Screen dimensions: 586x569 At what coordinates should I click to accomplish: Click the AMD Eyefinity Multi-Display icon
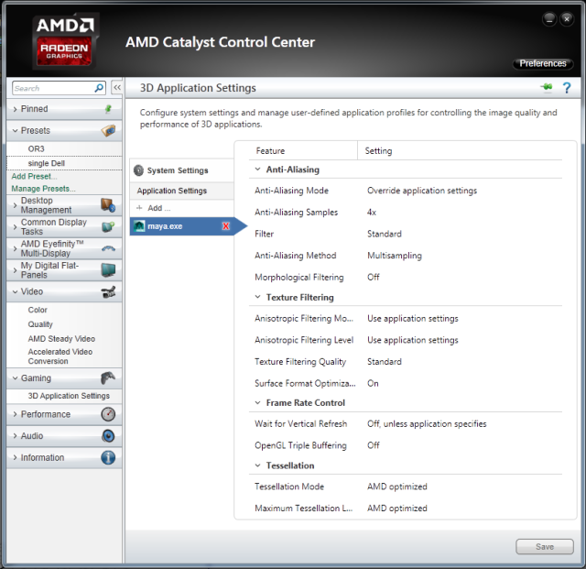pos(108,248)
